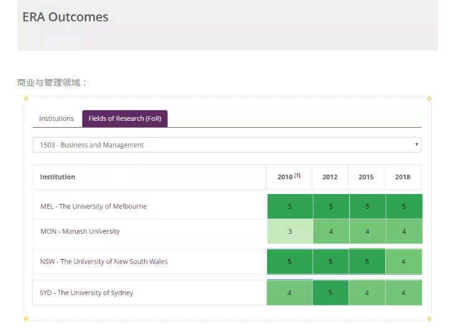Screen dimensions: 456x336
Task: Click the ERA Outcomes heading
Action: 65,17
